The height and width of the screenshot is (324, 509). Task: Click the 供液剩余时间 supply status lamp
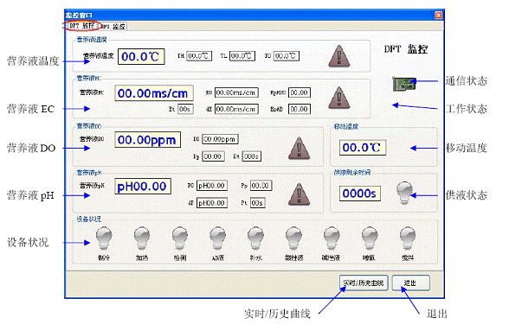tap(404, 193)
